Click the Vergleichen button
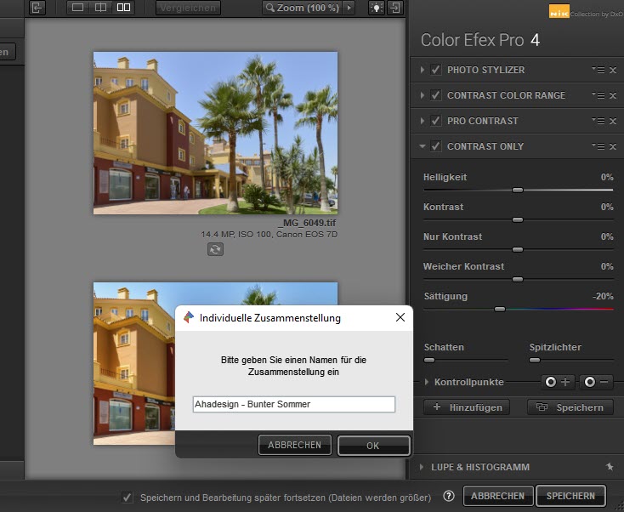The image size is (624, 512). tap(188, 8)
